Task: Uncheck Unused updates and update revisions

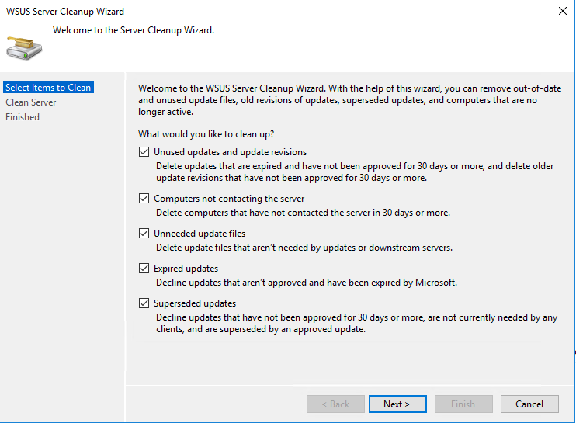Action: point(144,152)
